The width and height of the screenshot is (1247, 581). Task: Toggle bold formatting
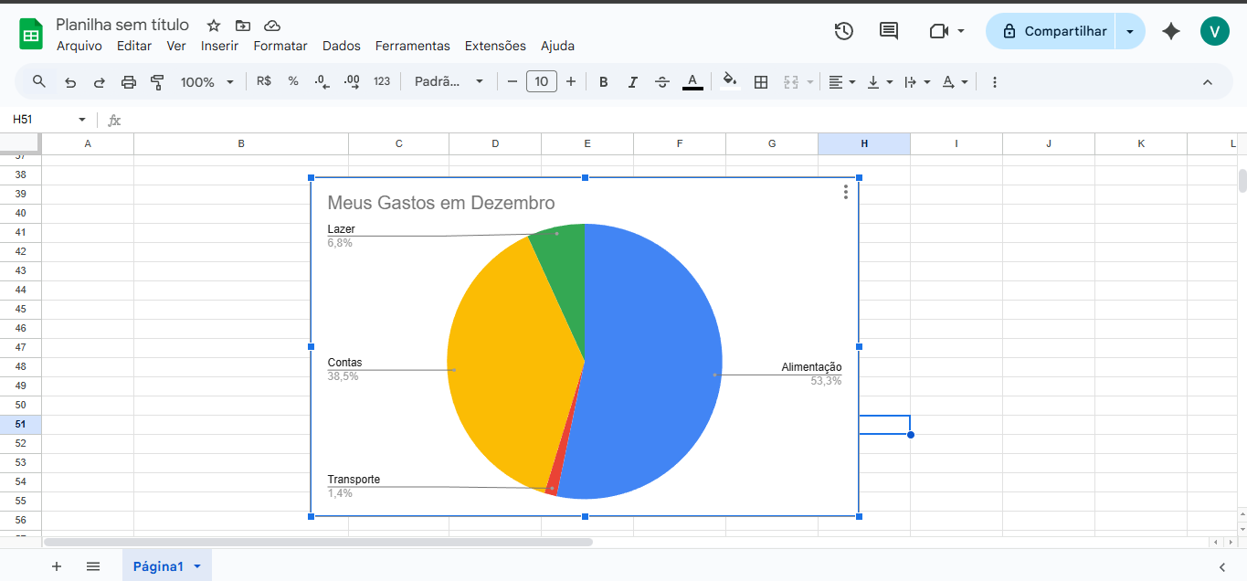point(603,82)
